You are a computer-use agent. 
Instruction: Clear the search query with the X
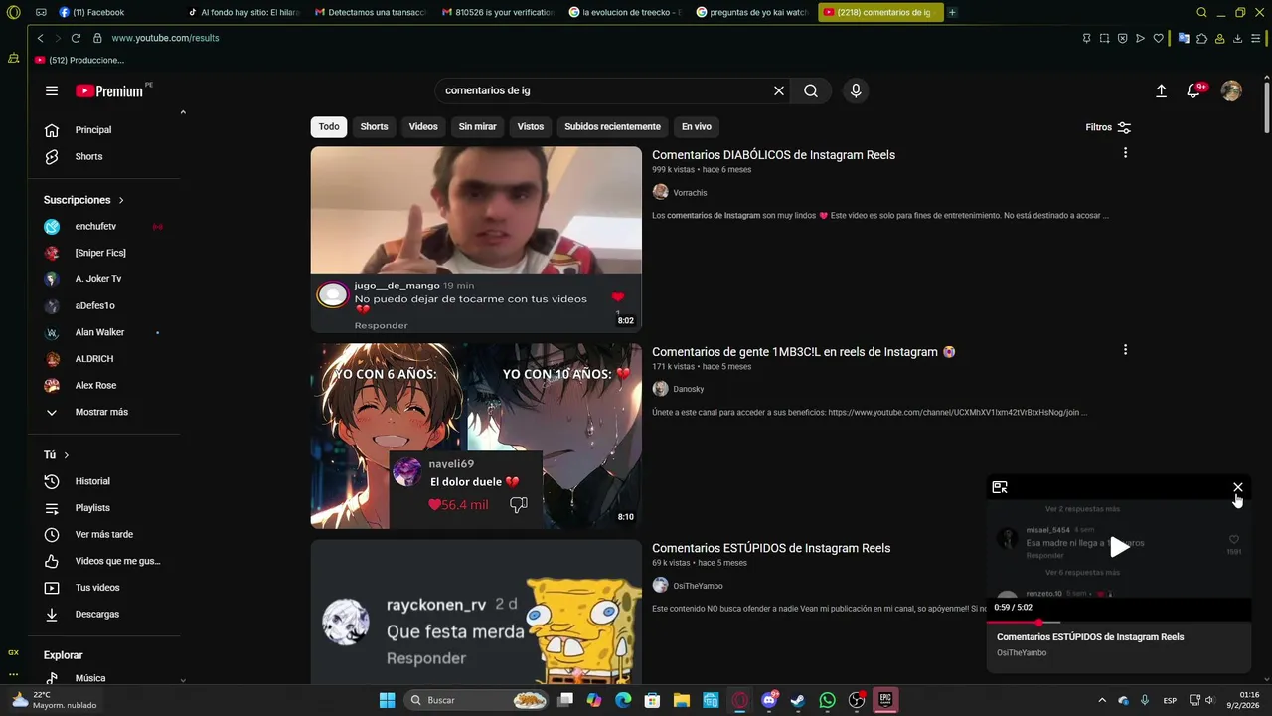click(x=779, y=90)
